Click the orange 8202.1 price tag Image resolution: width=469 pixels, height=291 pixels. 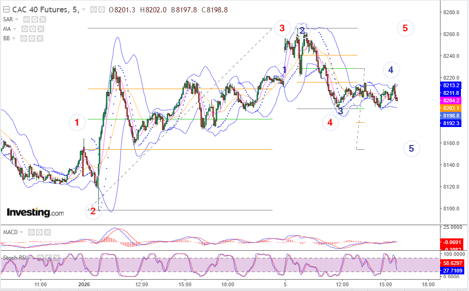pos(450,108)
